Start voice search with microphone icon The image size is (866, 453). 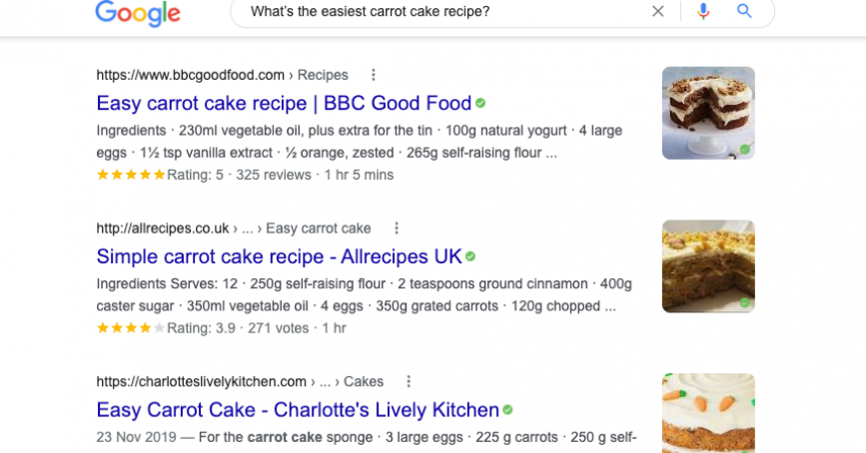pyautogui.click(x=703, y=11)
